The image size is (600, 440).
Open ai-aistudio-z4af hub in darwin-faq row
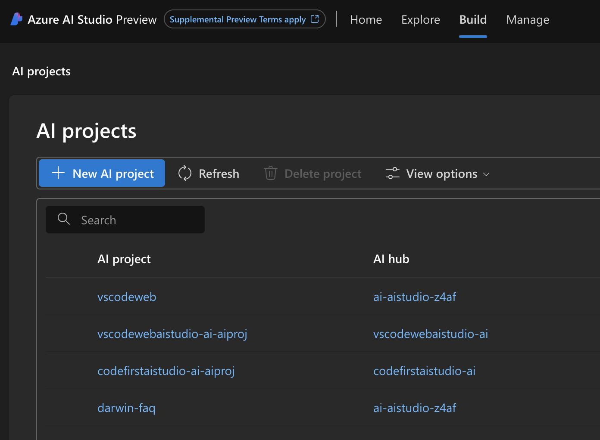(x=415, y=408)
